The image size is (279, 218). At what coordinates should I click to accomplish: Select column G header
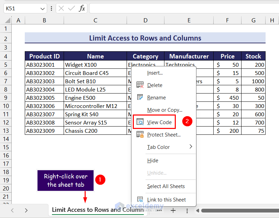point(254,20)
